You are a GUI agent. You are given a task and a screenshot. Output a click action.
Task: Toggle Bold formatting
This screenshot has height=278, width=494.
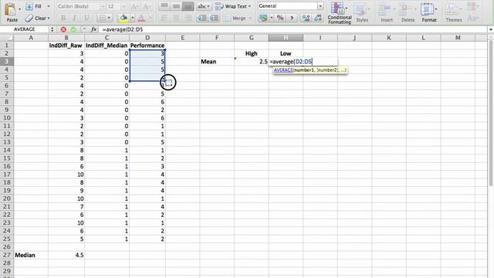63,18
